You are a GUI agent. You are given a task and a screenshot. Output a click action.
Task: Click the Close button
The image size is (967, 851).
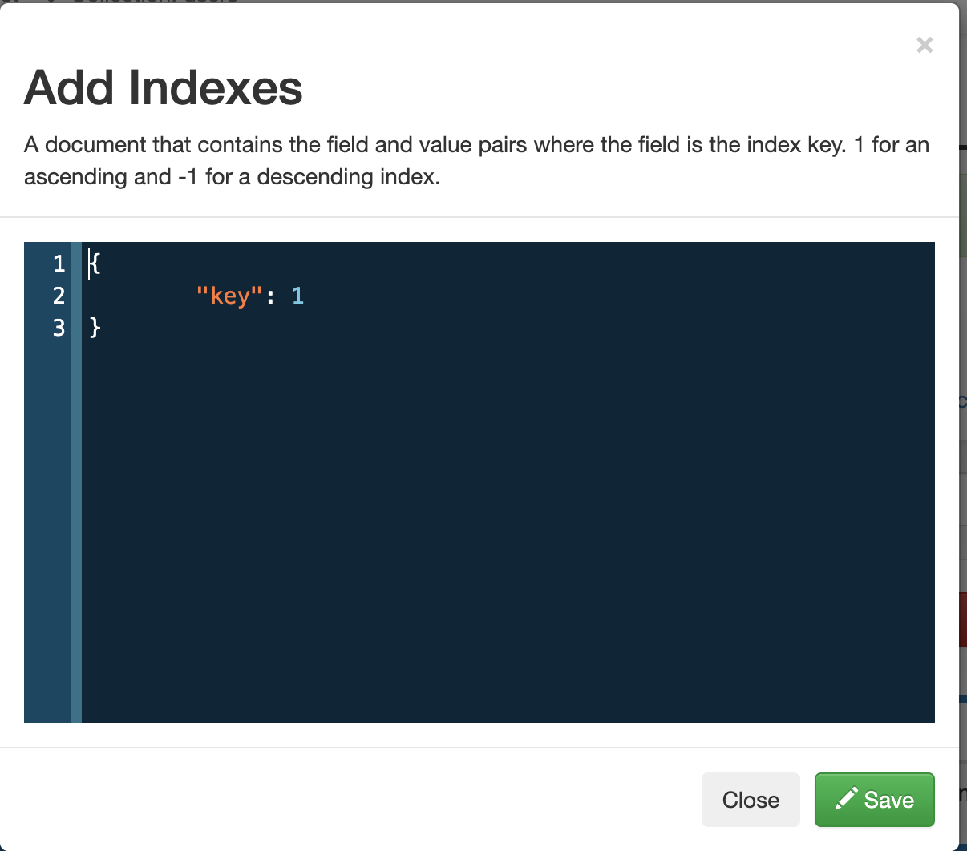click(x=751, y=800)
